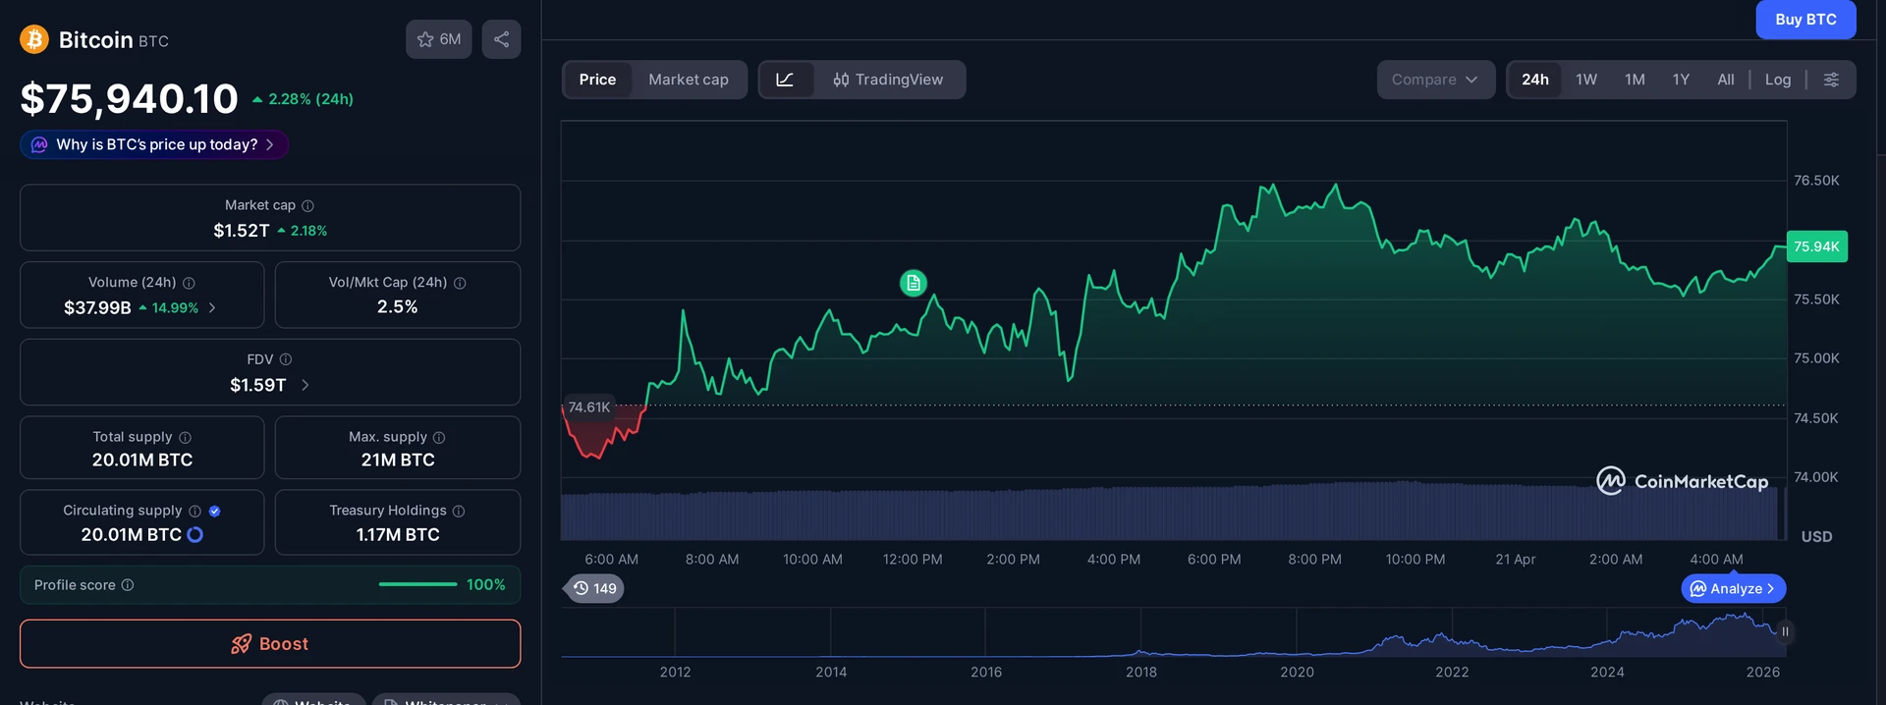
Task: Click the $1.52T market cap value
Action: point(242,231)
